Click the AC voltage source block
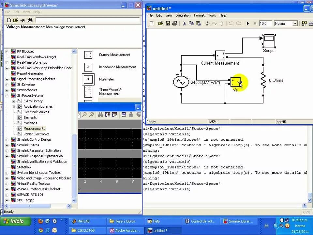Viewport: 313px width, 235px height. (181, 82)
